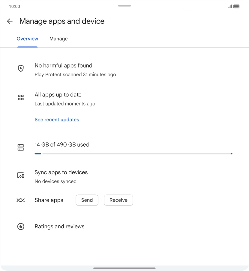Click the Play Protect shield icon
Image resolution: width=249 pixels, height=271 pixels.
point(21,69)
